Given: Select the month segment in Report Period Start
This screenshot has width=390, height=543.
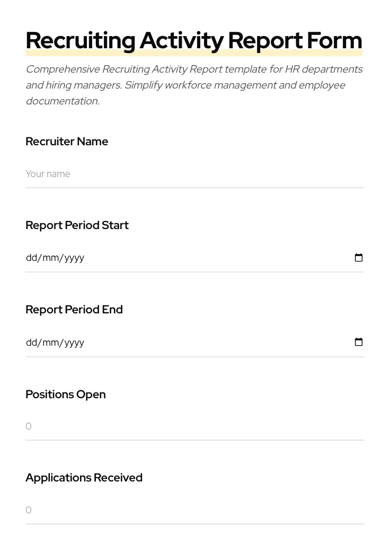Looking at the screenshot, I should [51, 258].
